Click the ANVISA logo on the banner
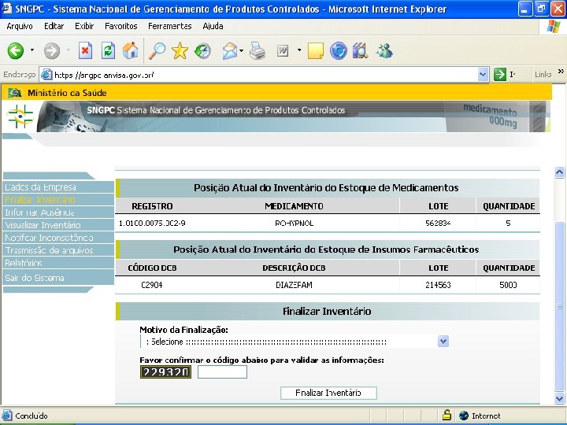This screenshot has height=425, width=567. (x=20, y=116)
